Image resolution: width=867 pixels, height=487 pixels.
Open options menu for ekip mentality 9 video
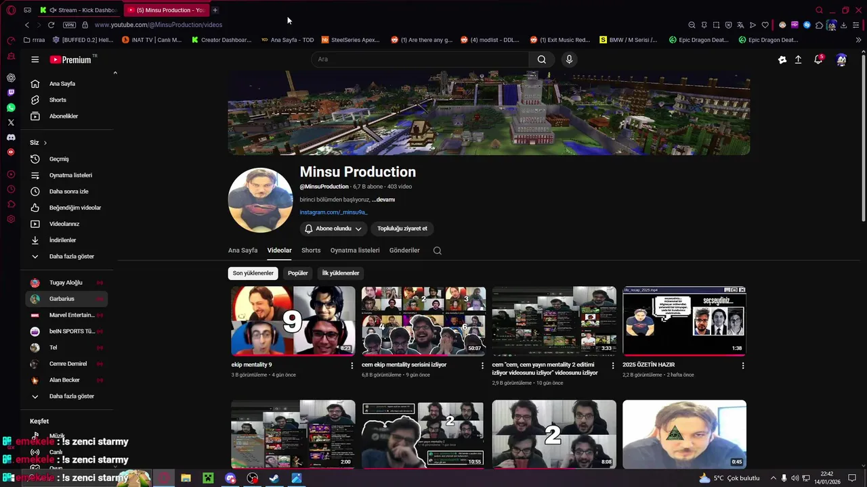(x=352, y=365)
